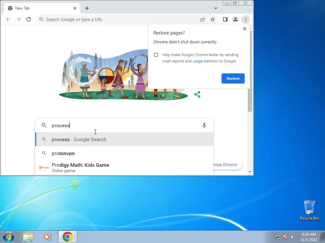325x243 pixels.
Task: Open the volume speaker tray icon
Action: 293,237
